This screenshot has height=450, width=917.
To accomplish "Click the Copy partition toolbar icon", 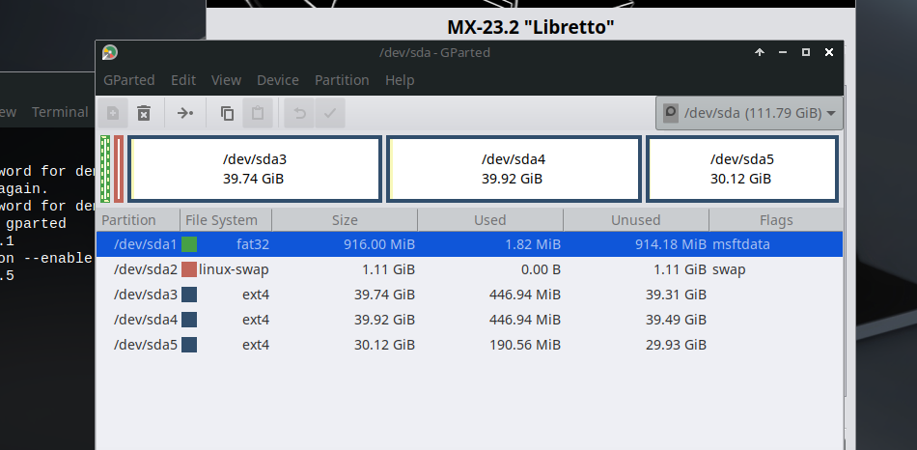I will pos(227,113).
